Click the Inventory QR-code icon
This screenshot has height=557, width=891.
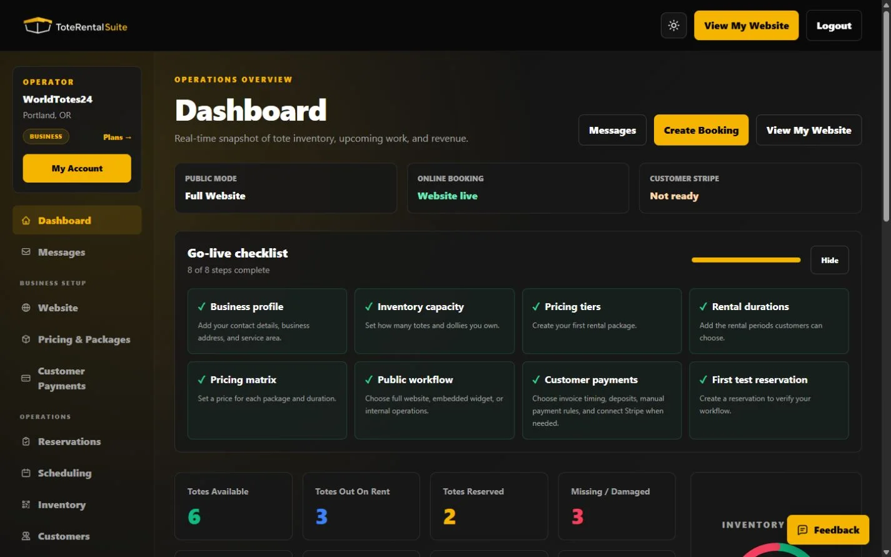[26, 504]
